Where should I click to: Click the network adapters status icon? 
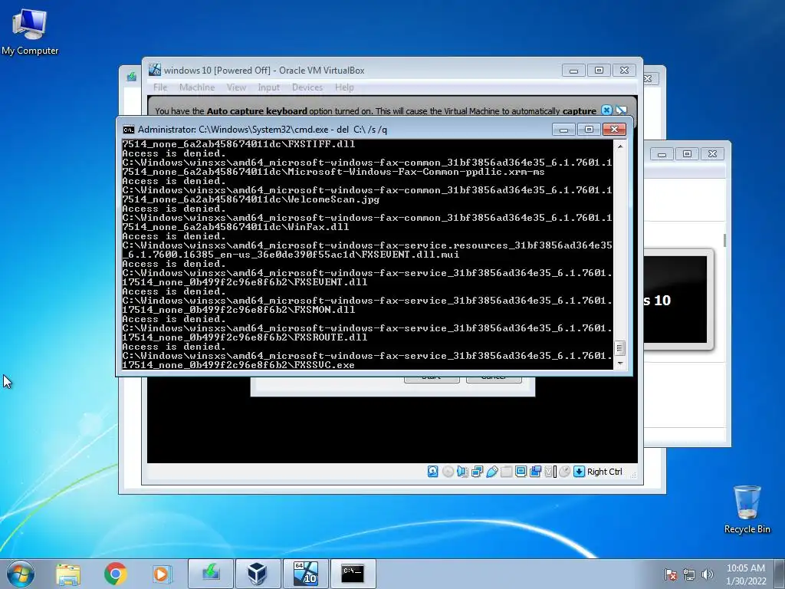point(477,472)
